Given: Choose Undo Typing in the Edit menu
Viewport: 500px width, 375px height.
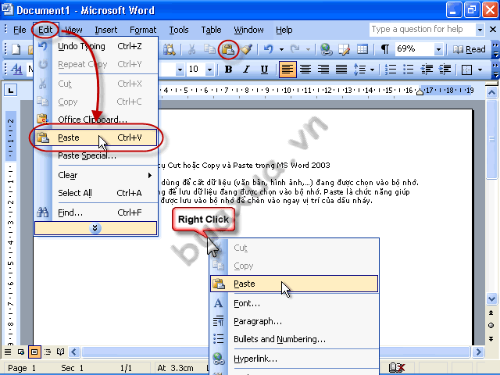Looking at the screenshot, I should 95,47.
